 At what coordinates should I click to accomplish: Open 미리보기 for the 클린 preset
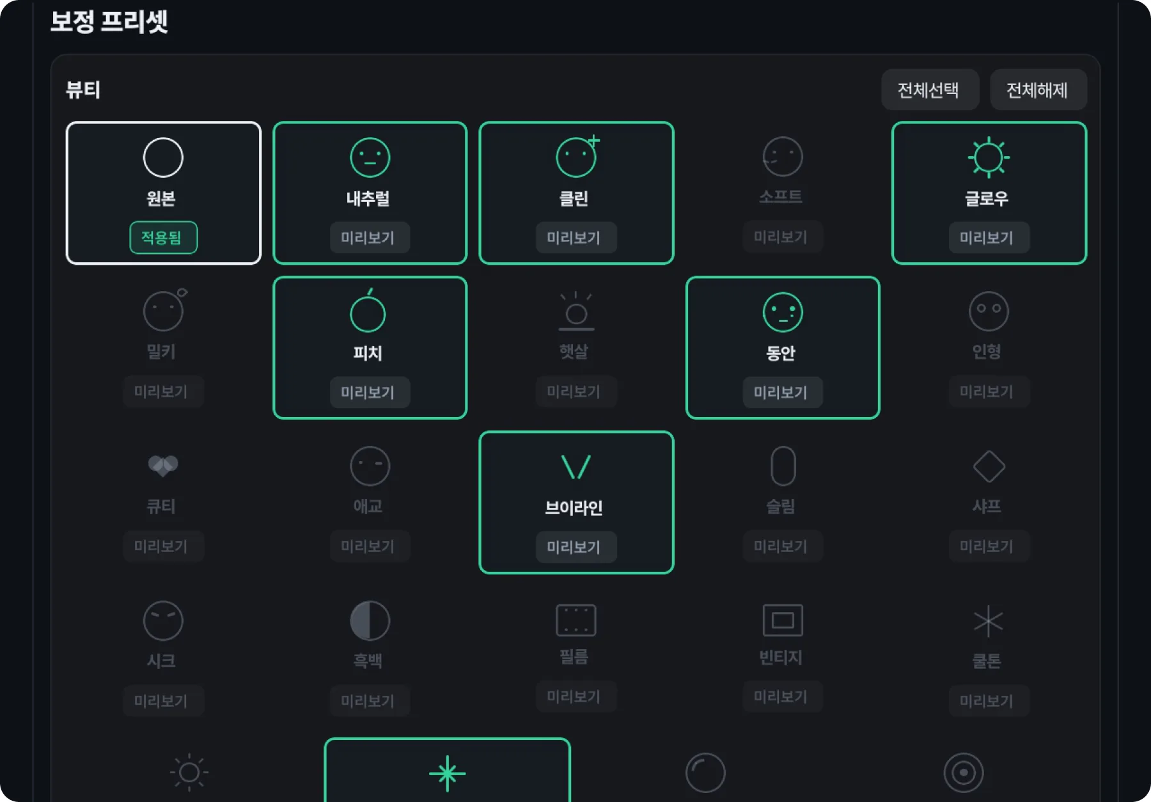pos(575,238)
